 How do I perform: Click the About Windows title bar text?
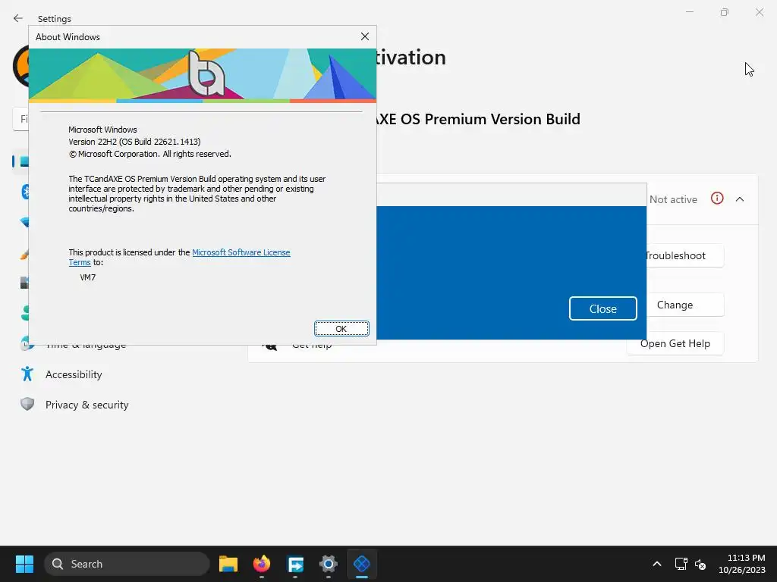(x=68, y=37)
